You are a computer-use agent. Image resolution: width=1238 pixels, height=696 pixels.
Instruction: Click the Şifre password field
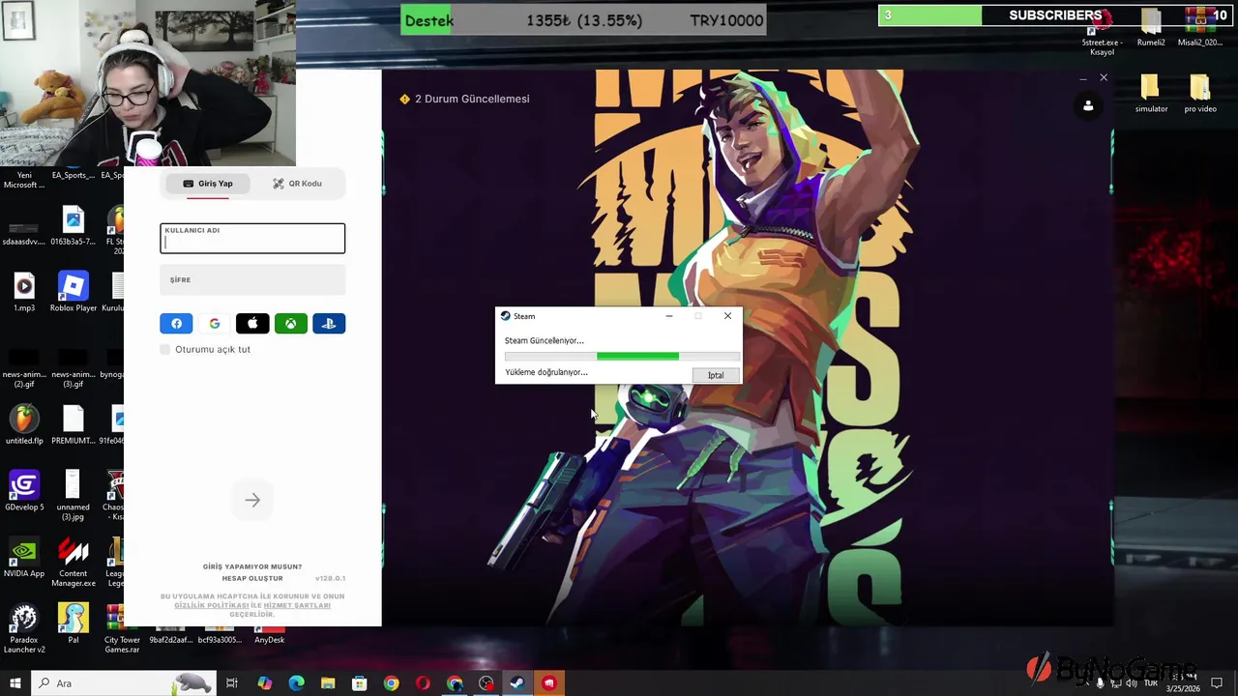click(x=252, y=280)
